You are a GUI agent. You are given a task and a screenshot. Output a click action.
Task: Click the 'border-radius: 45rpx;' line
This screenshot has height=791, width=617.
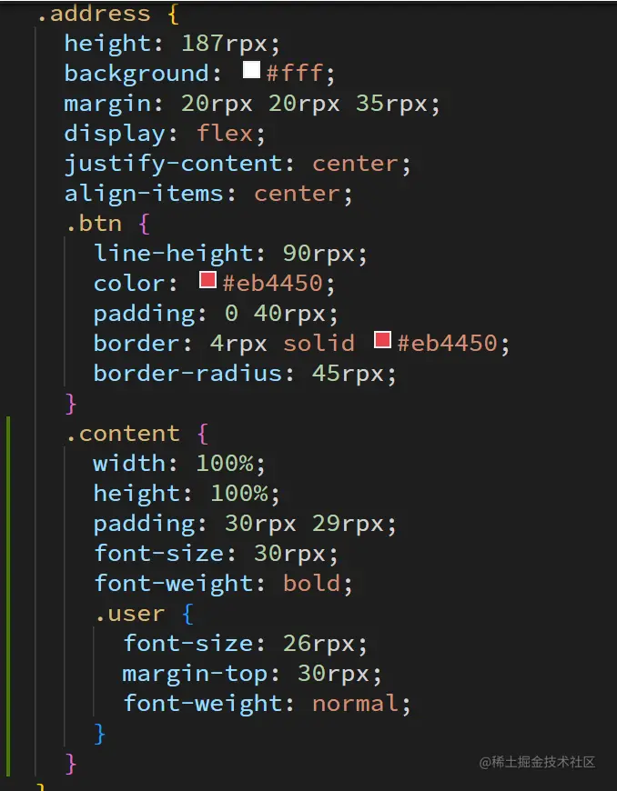tap(246, 374)
